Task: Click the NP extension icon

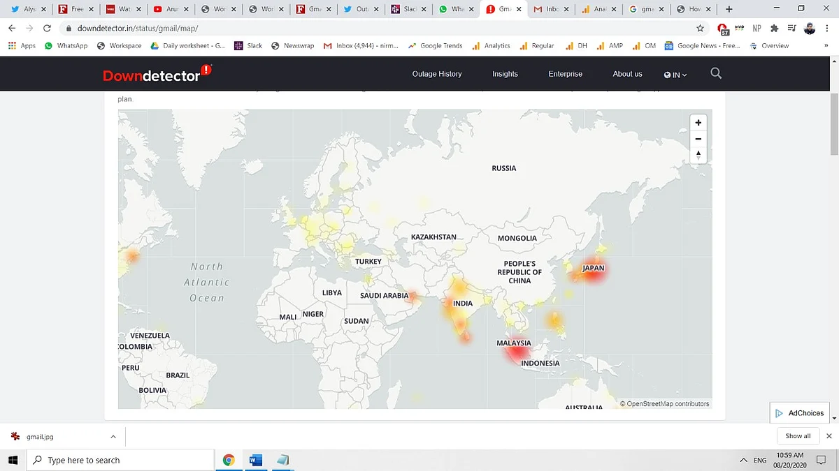Action: (756, 28)
